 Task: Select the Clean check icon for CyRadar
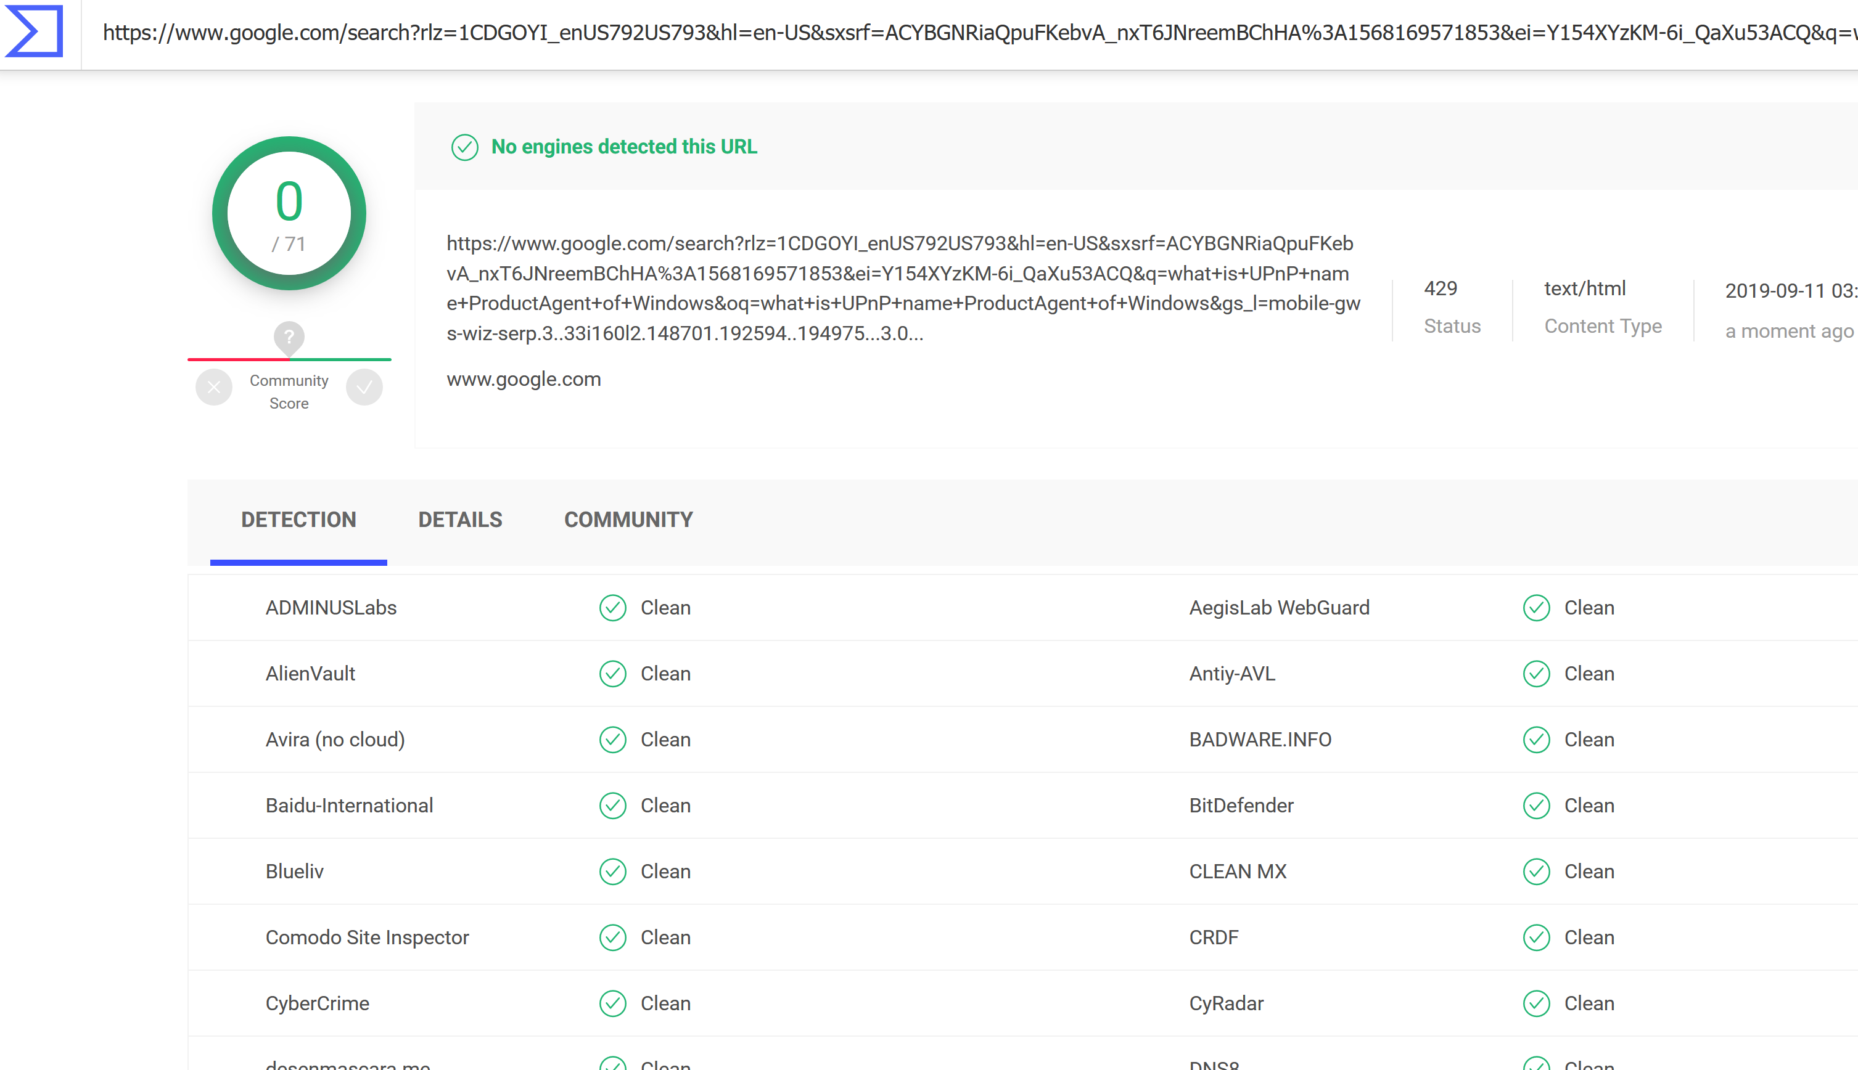[1536, 1003]
